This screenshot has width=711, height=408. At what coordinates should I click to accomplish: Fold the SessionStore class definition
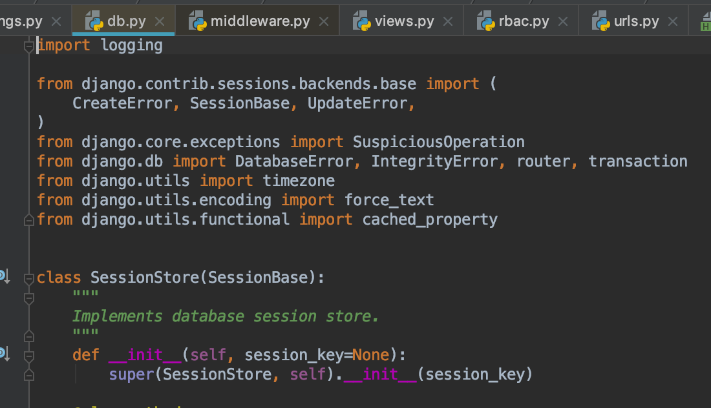28,278
